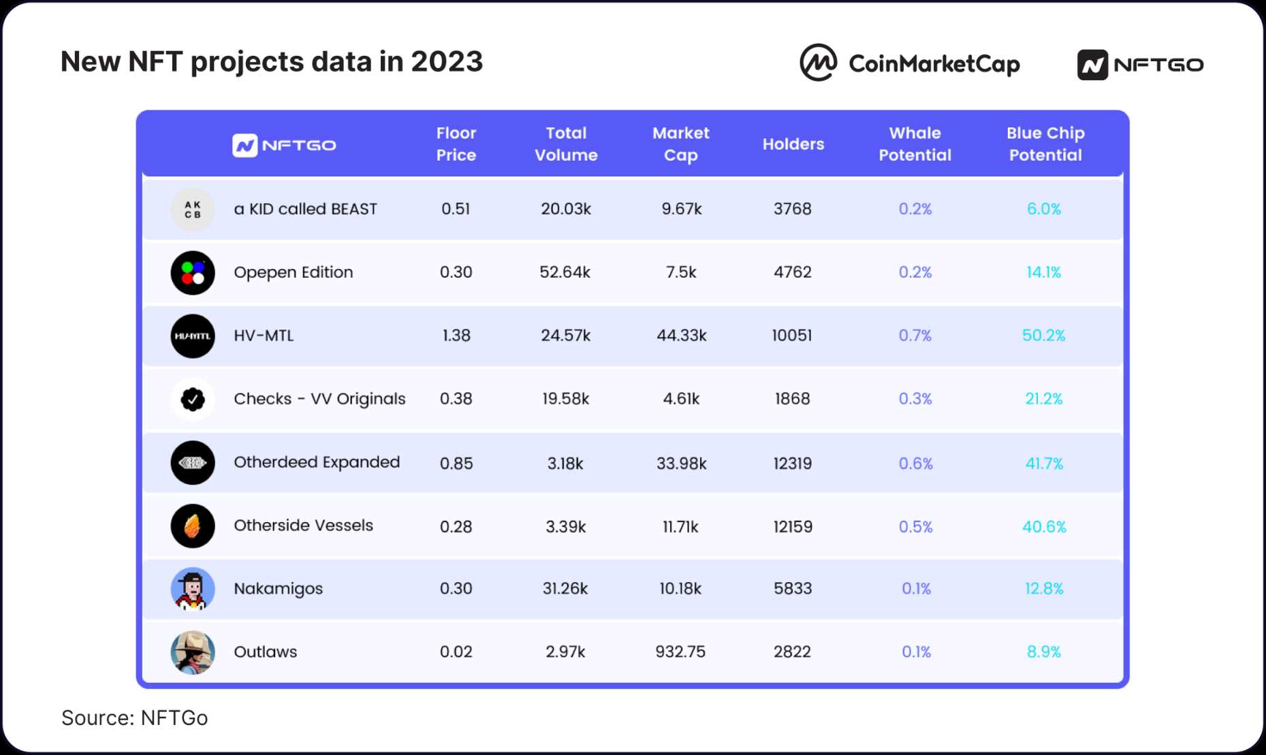Click HV-MTL's 50.2% blue chip value
The image size is (1266, 755).
[x=1043, y=336]
